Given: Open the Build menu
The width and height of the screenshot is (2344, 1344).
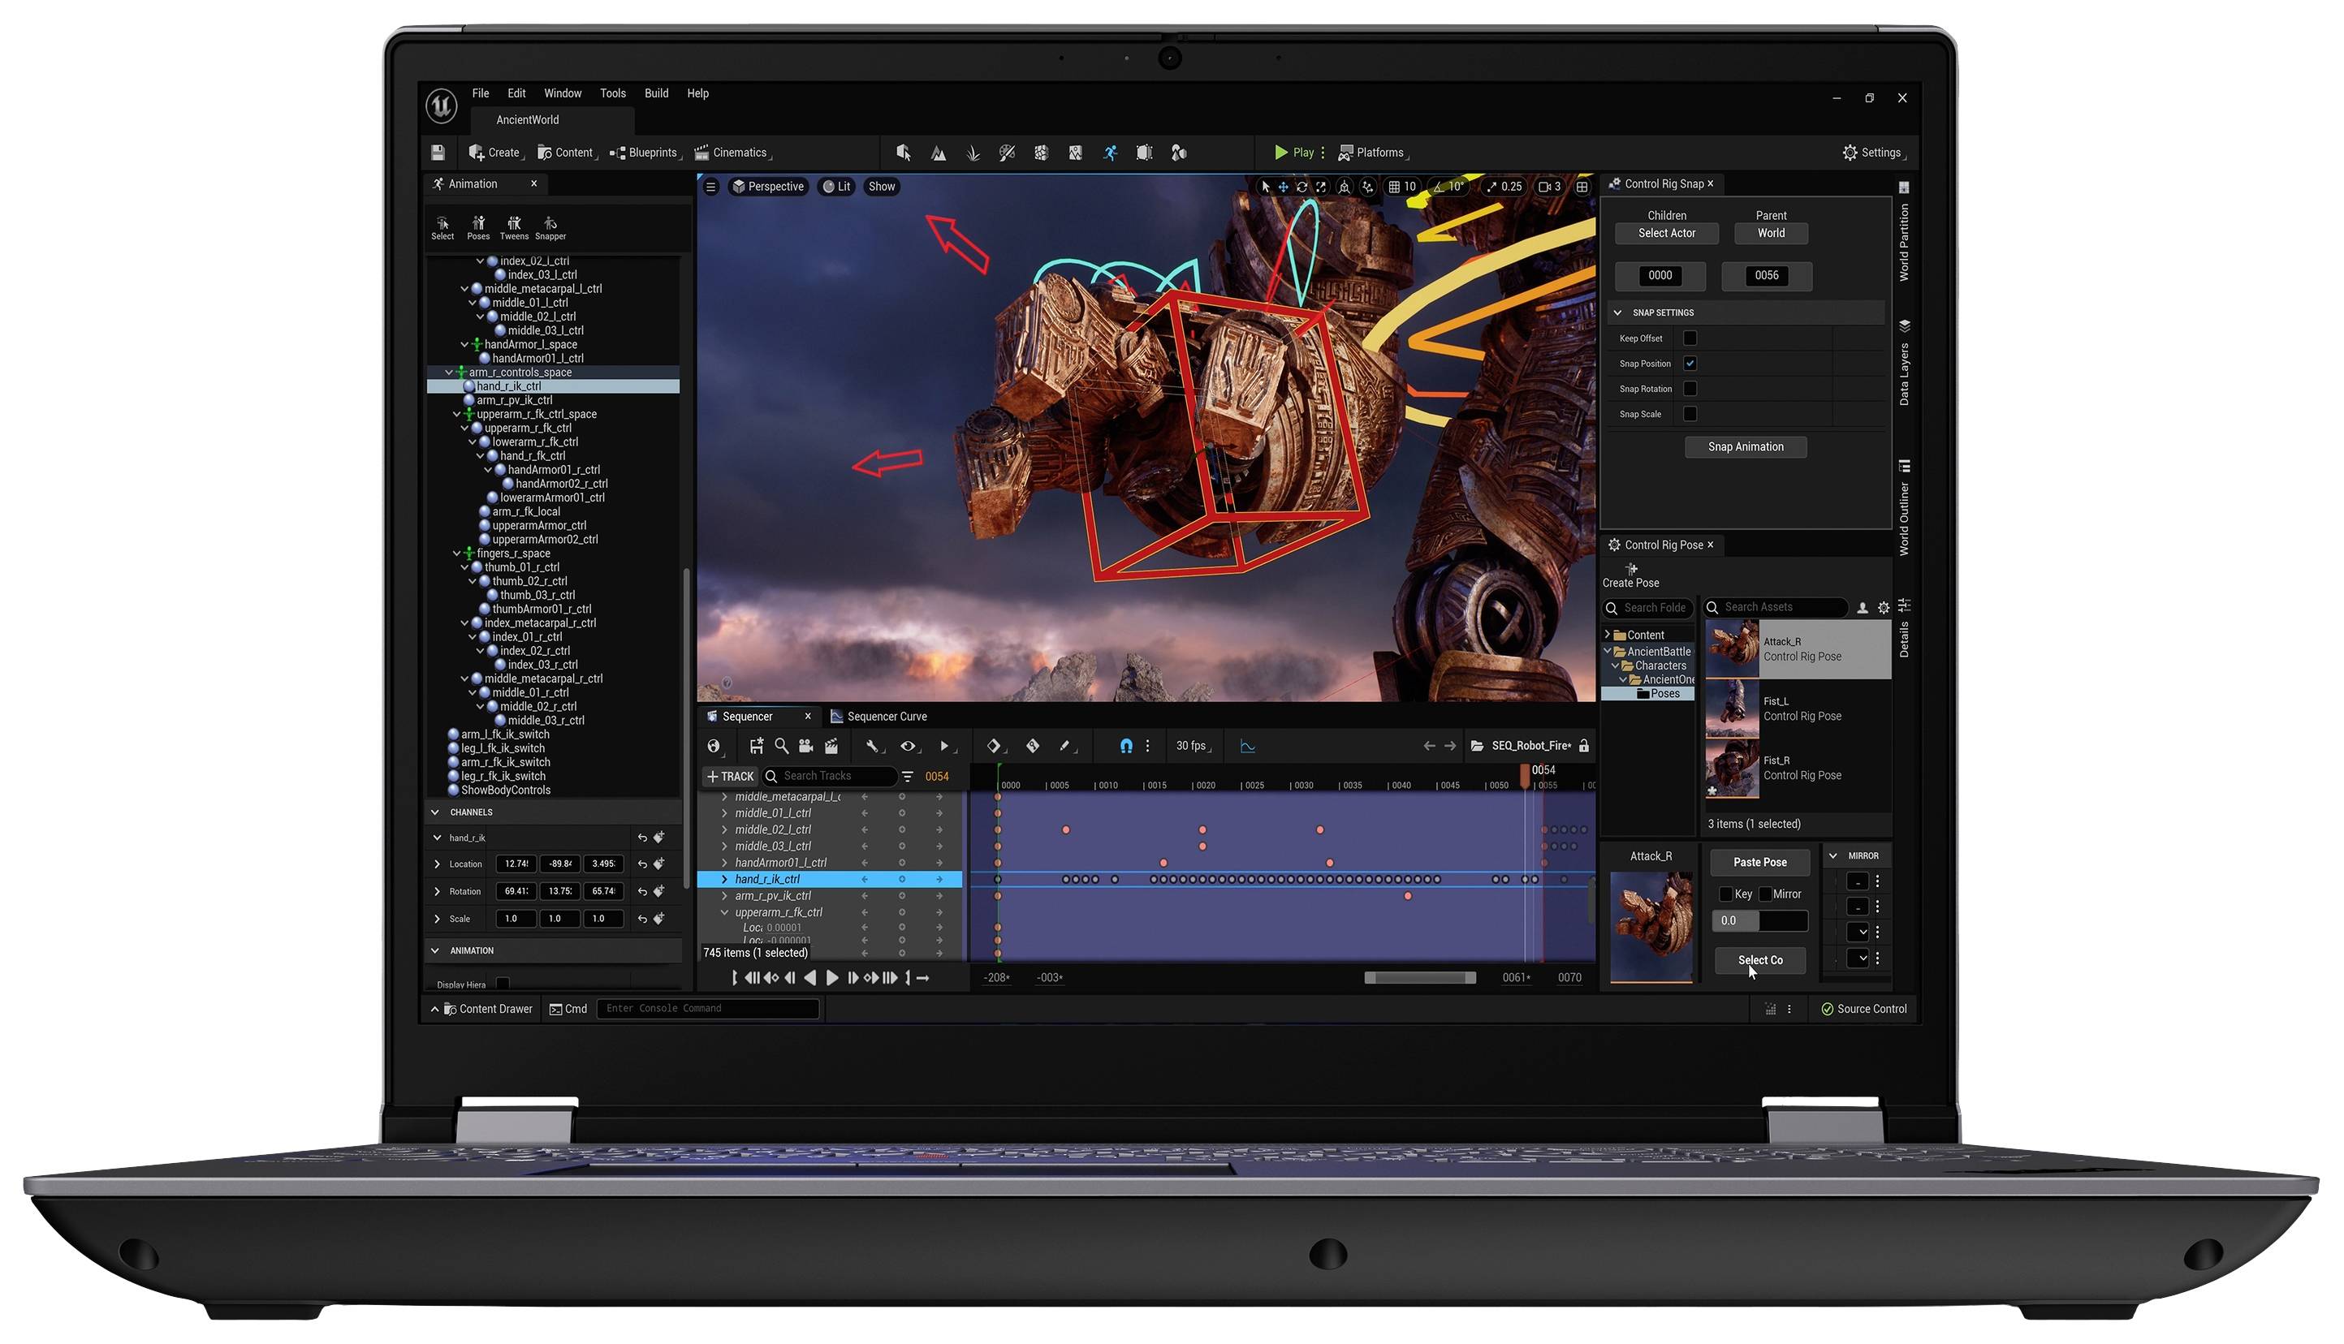Looking at the screenshot, I should pyautogui.click(x=656, y=93).
